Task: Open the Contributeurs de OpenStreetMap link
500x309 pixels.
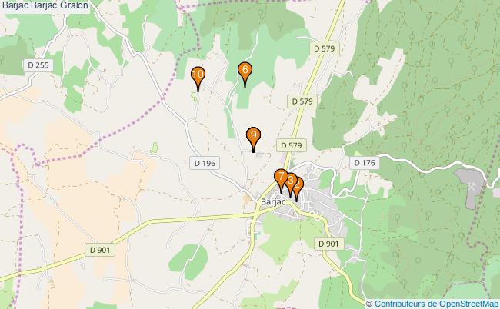Action: [436, 304]
